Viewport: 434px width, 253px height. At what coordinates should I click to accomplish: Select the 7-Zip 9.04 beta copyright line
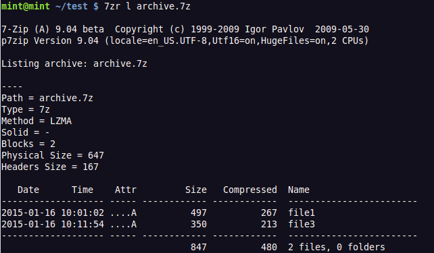coord(185,29)
